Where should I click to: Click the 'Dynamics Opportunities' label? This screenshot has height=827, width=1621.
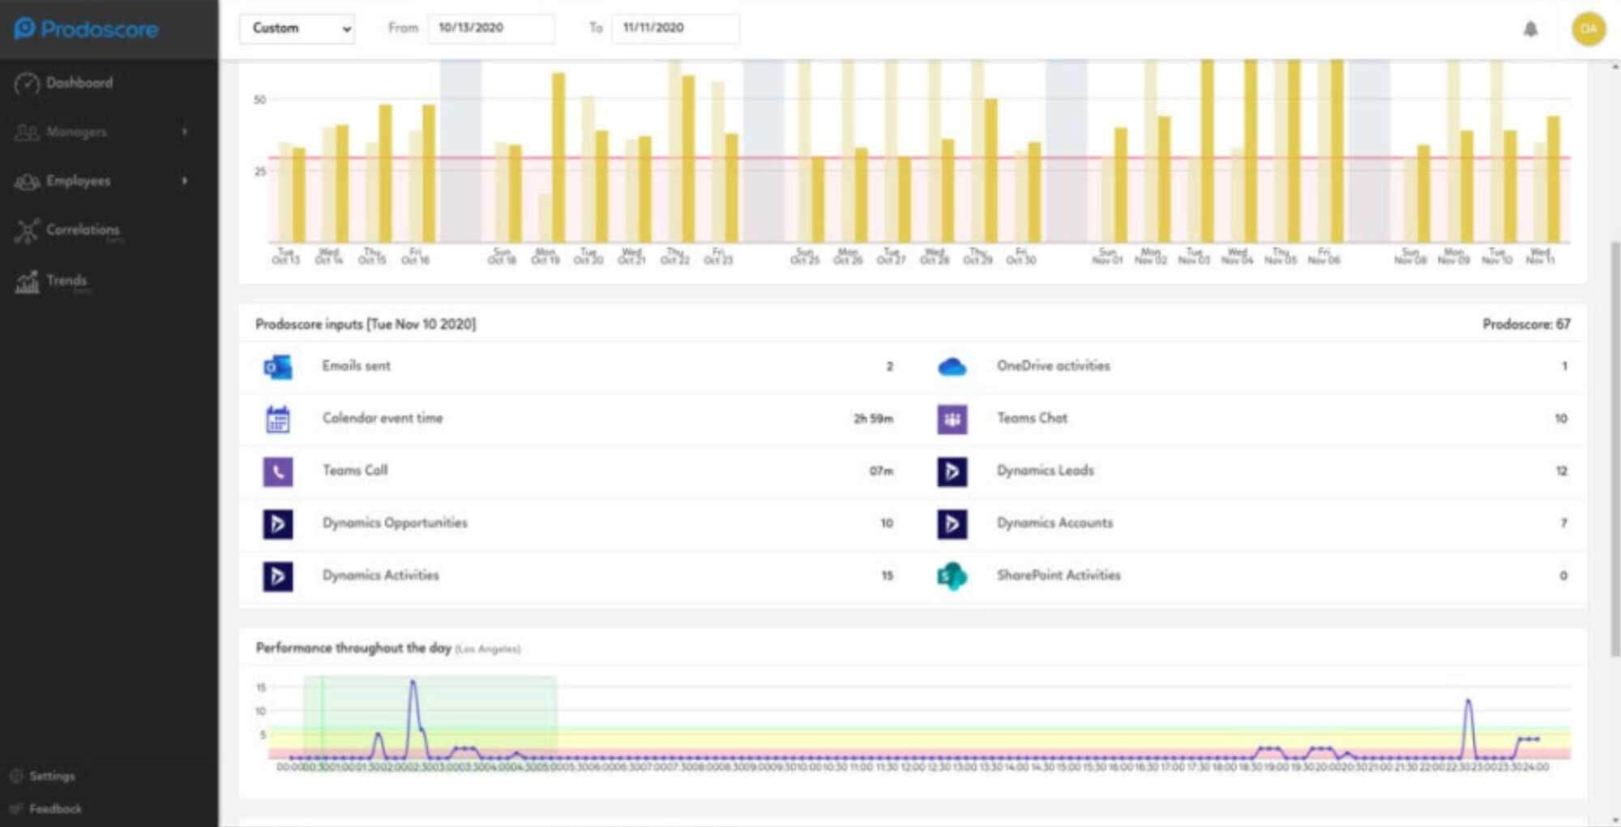(395, 523)
